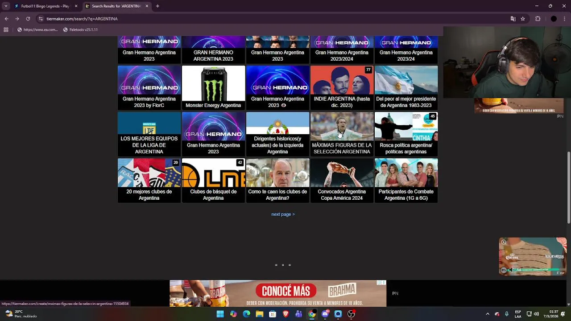Open LOS MEJORES EQUIPOS DE LA LIGA ARGENTINA
Viewport: 571px width, 321px height.
149,134
